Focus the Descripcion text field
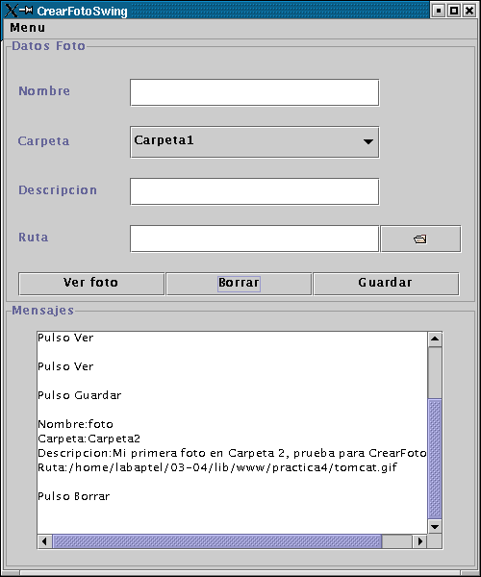Screen dimensions: 481x577 [254, 191]
